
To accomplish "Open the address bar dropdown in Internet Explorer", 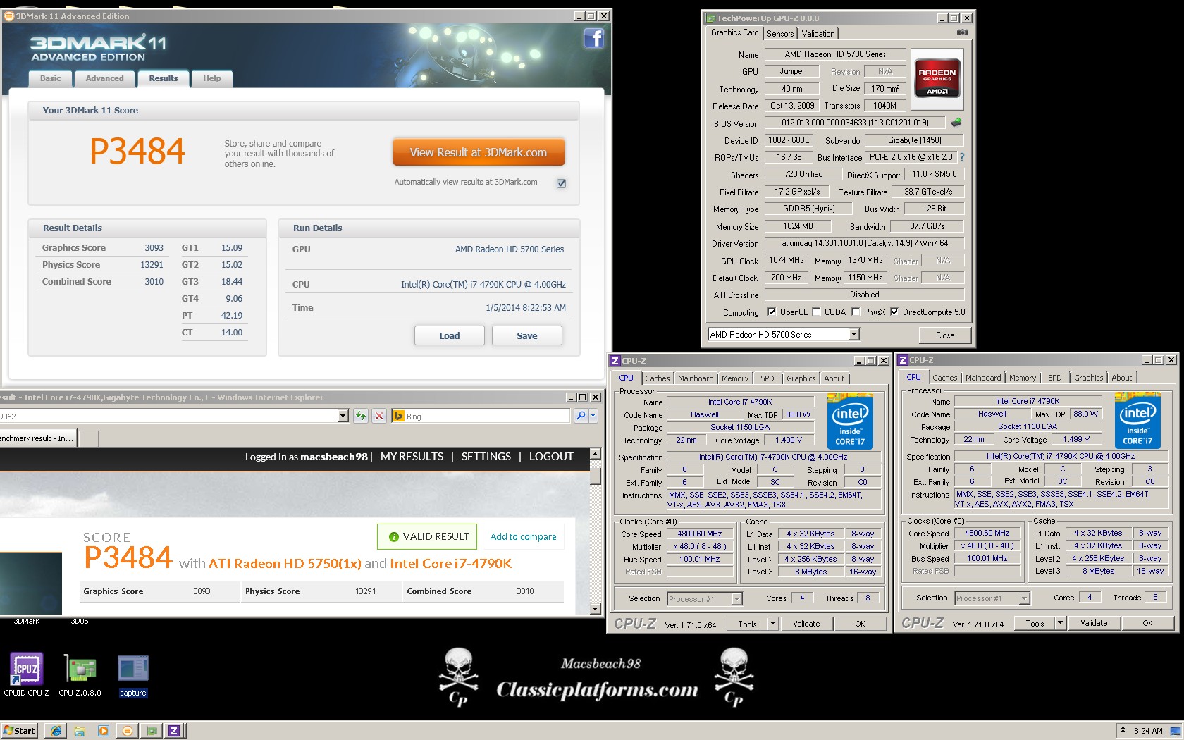I will tap(343, 416).
